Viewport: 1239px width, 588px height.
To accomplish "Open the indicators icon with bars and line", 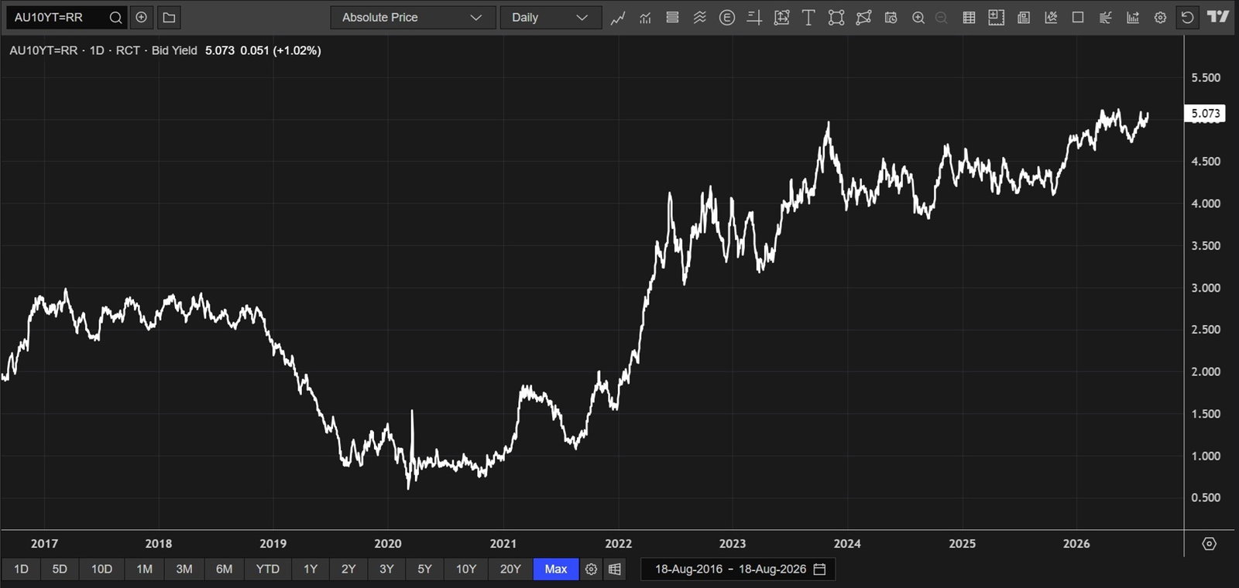I will click(645, 18).
